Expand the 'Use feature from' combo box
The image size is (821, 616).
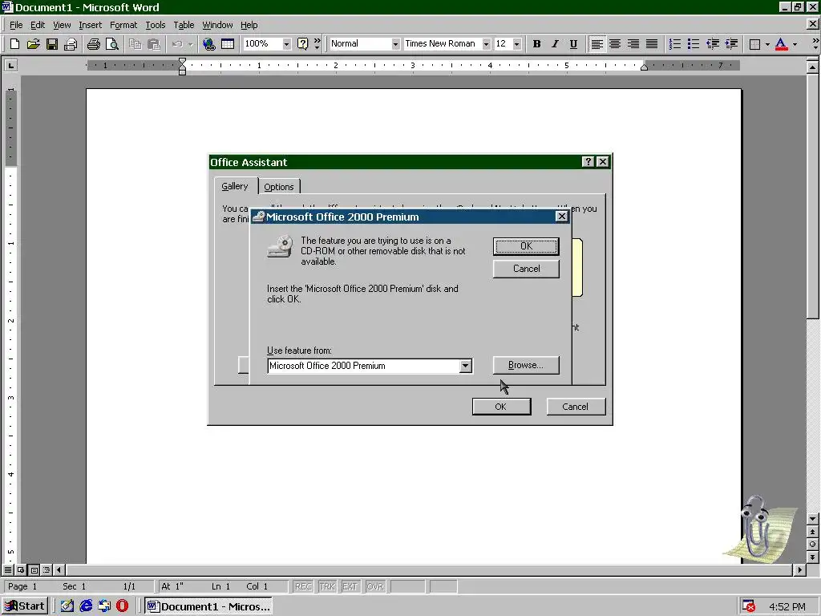[465, 366]
